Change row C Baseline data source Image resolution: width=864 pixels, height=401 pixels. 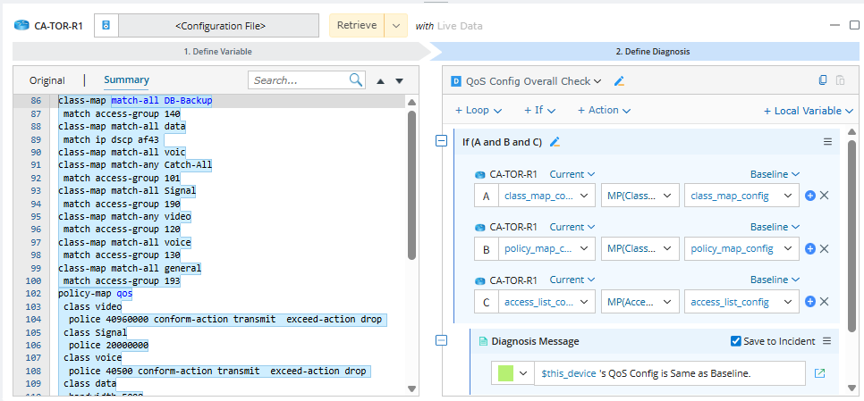coord(775,280)
